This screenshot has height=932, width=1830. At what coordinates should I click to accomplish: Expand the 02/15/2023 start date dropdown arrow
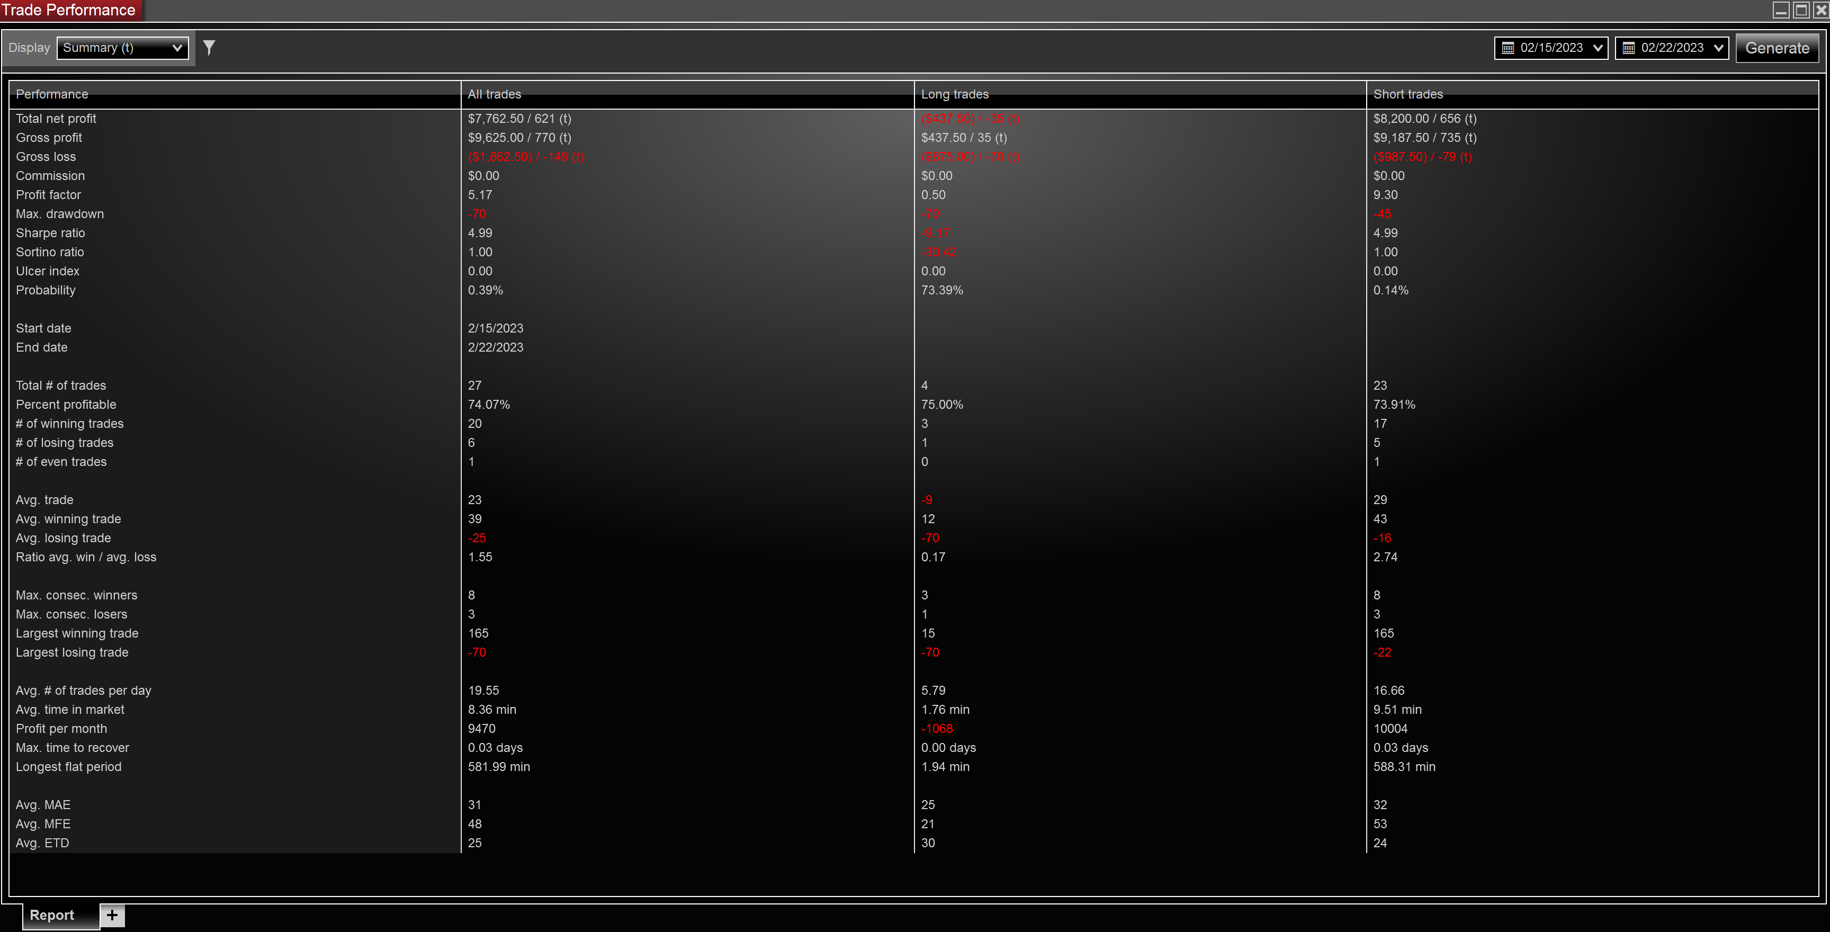tap(1597, 48)
